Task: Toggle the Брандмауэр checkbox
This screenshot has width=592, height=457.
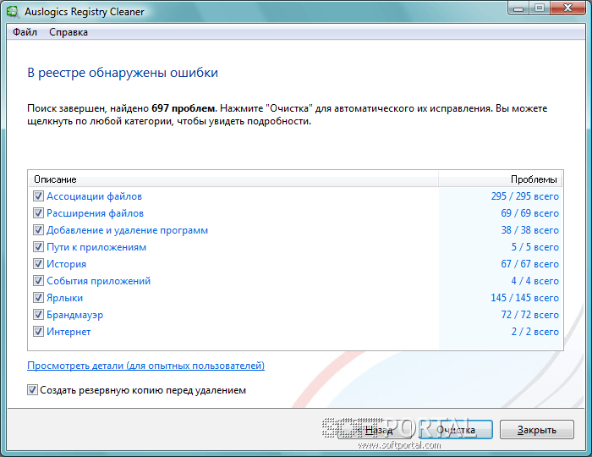Action: coord(38,314)
